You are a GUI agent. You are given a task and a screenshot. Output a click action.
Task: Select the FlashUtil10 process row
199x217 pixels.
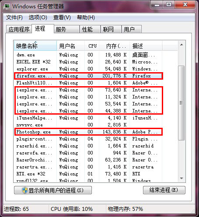[88, 83]
